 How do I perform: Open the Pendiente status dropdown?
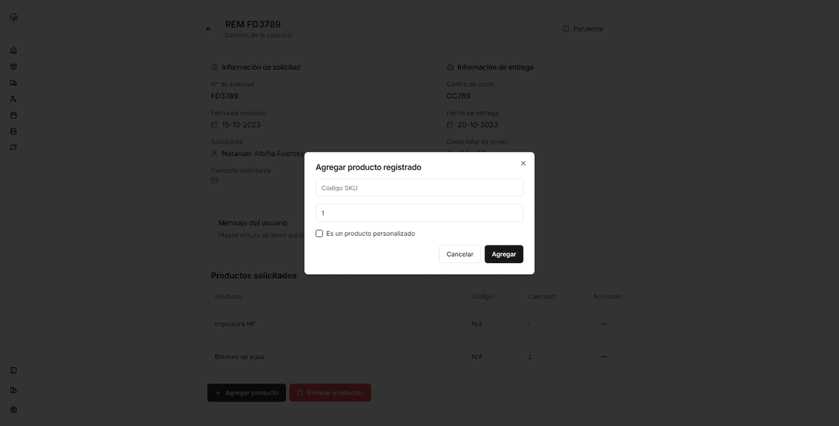tap(608, 29)
